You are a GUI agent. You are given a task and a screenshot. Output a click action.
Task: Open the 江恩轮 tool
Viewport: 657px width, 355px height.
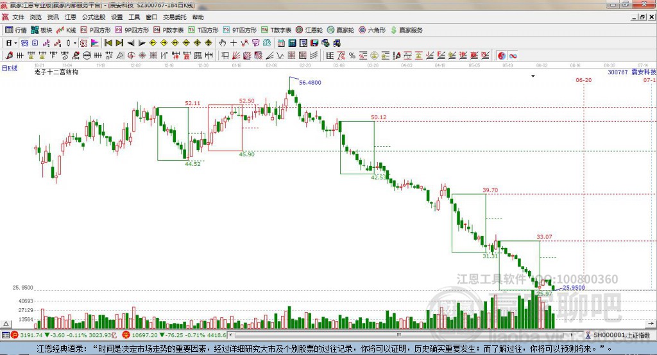click(x=309, y=30)
